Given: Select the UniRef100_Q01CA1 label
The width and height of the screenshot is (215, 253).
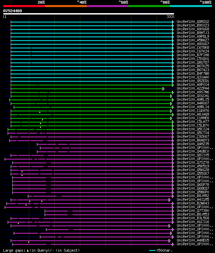Looking at the screenshot, I should 193,96.
